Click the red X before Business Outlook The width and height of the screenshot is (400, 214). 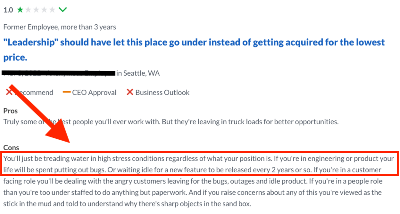[130, 92]
